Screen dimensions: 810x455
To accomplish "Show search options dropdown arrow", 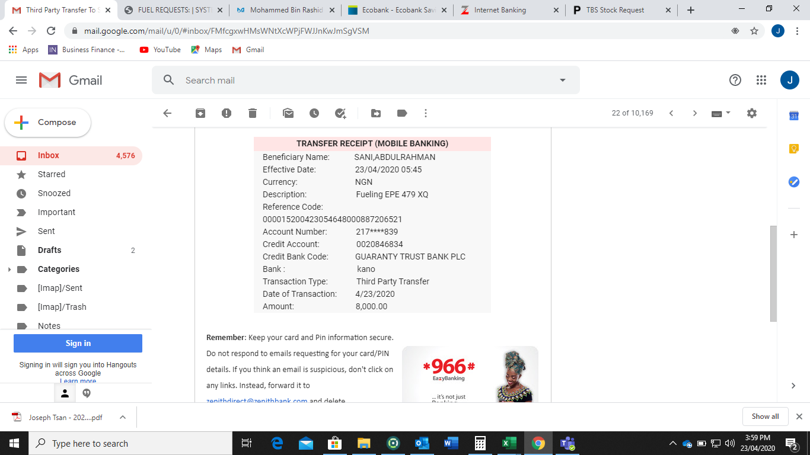I will [x=563, y=80].
